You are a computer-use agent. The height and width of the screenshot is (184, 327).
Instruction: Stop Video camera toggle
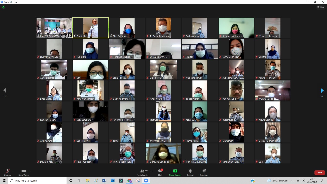24,171
